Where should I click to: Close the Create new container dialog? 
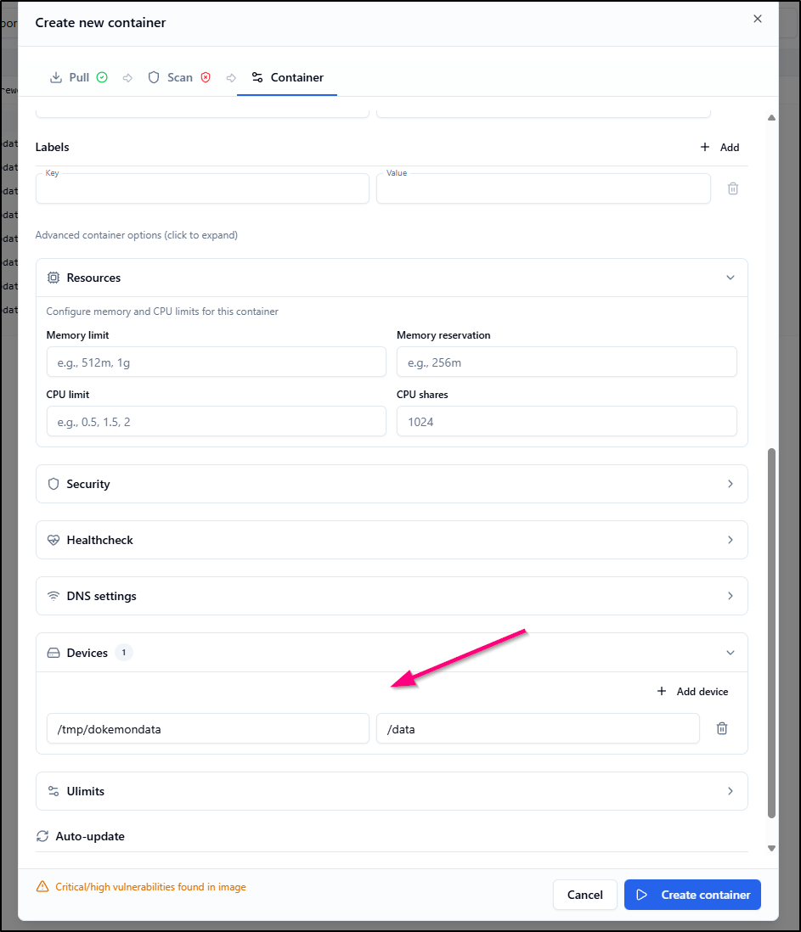[758, 19]
